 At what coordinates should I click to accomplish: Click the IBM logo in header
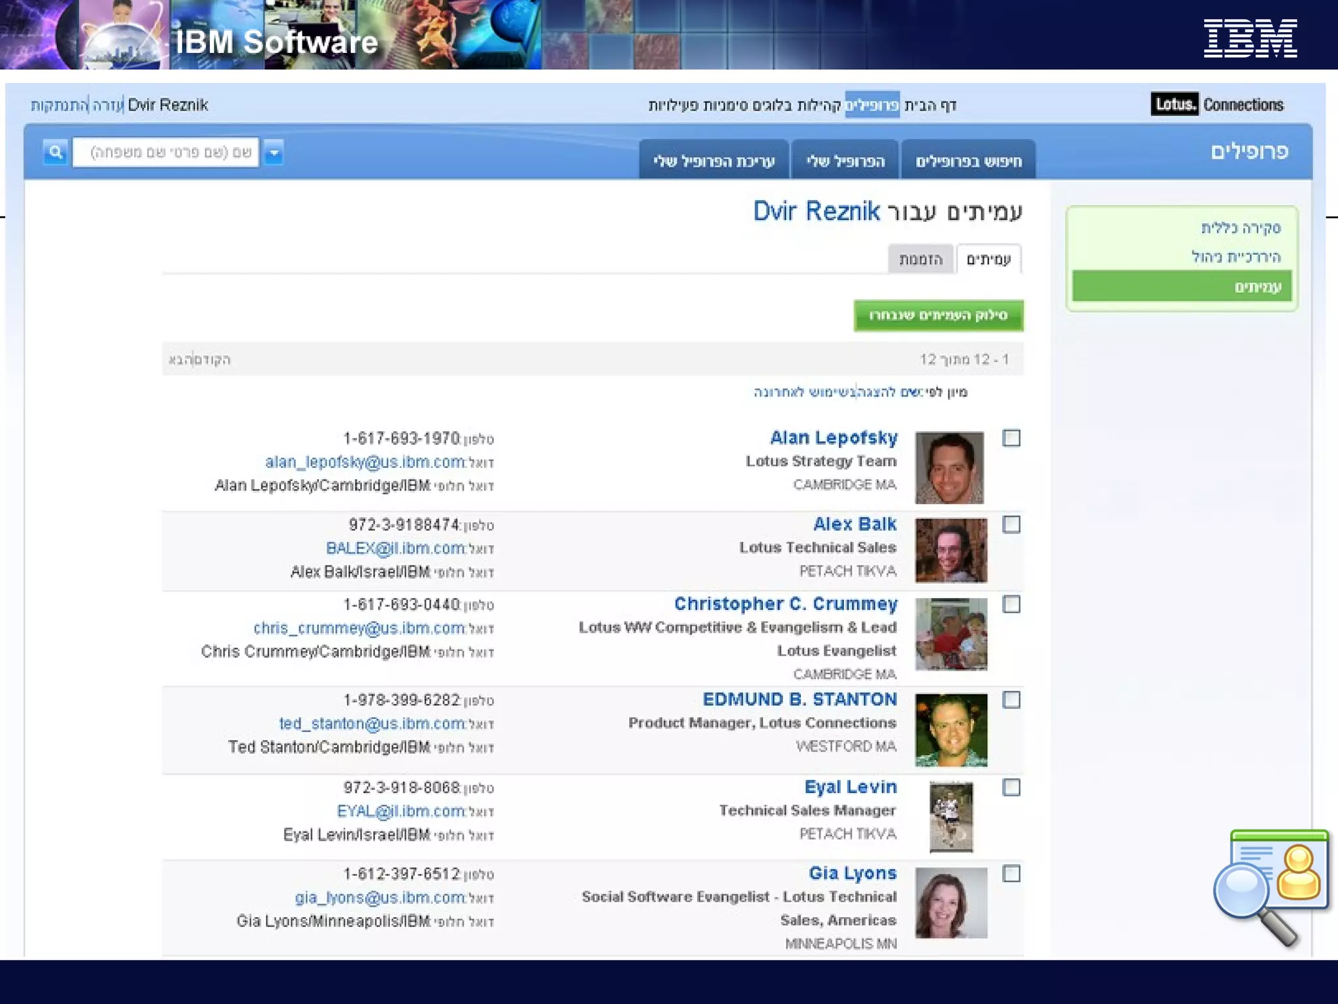[x=1250, y=38]
